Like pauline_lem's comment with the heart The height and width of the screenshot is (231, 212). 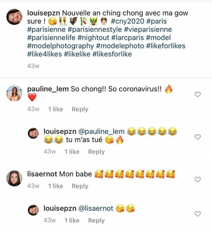point(198,94)
